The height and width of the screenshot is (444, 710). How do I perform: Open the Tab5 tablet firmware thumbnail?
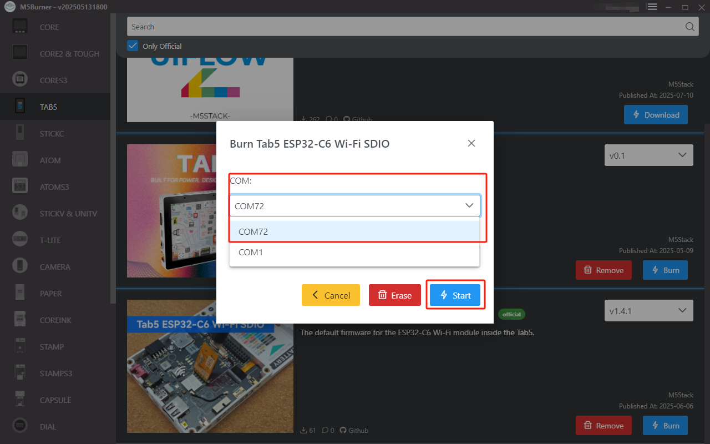(x=171, y=211)
